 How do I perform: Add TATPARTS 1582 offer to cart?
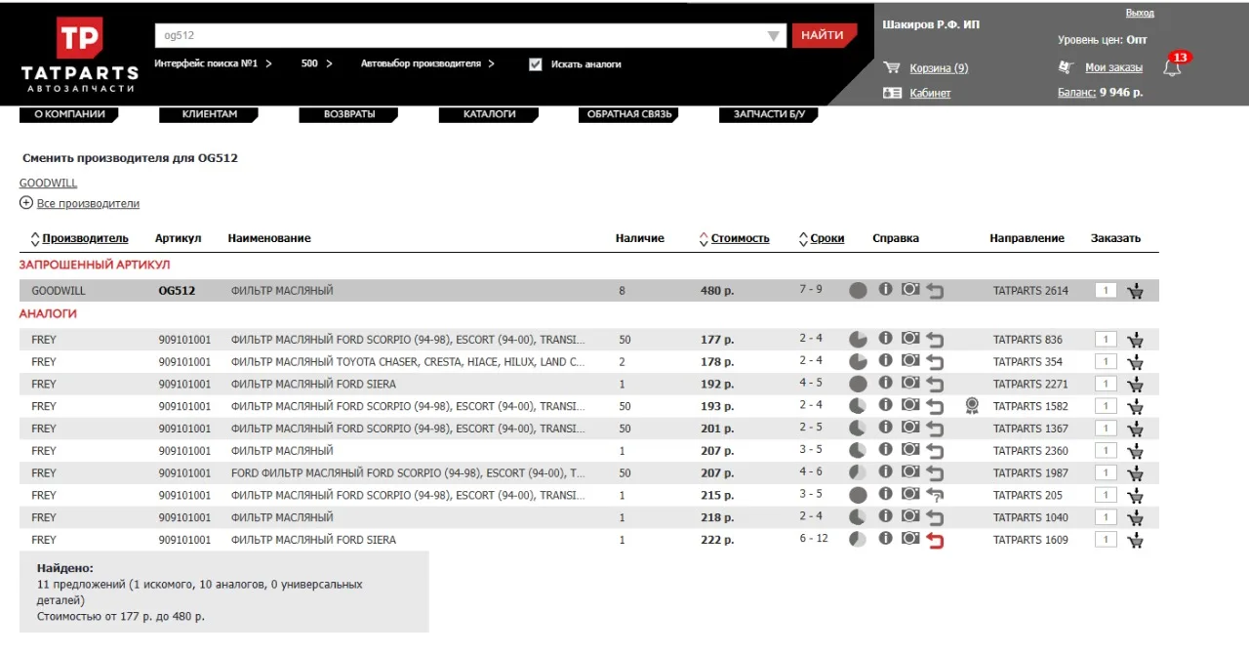1135,407
